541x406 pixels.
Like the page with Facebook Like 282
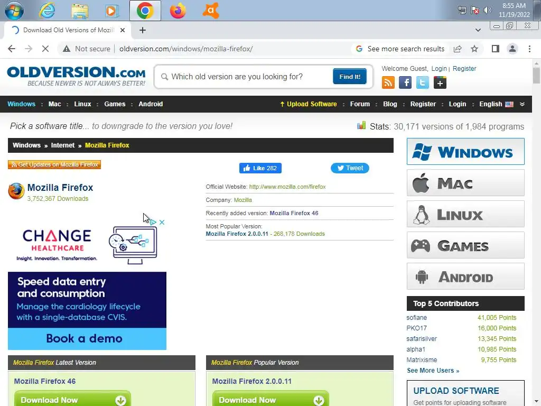[x=260, y=168]
